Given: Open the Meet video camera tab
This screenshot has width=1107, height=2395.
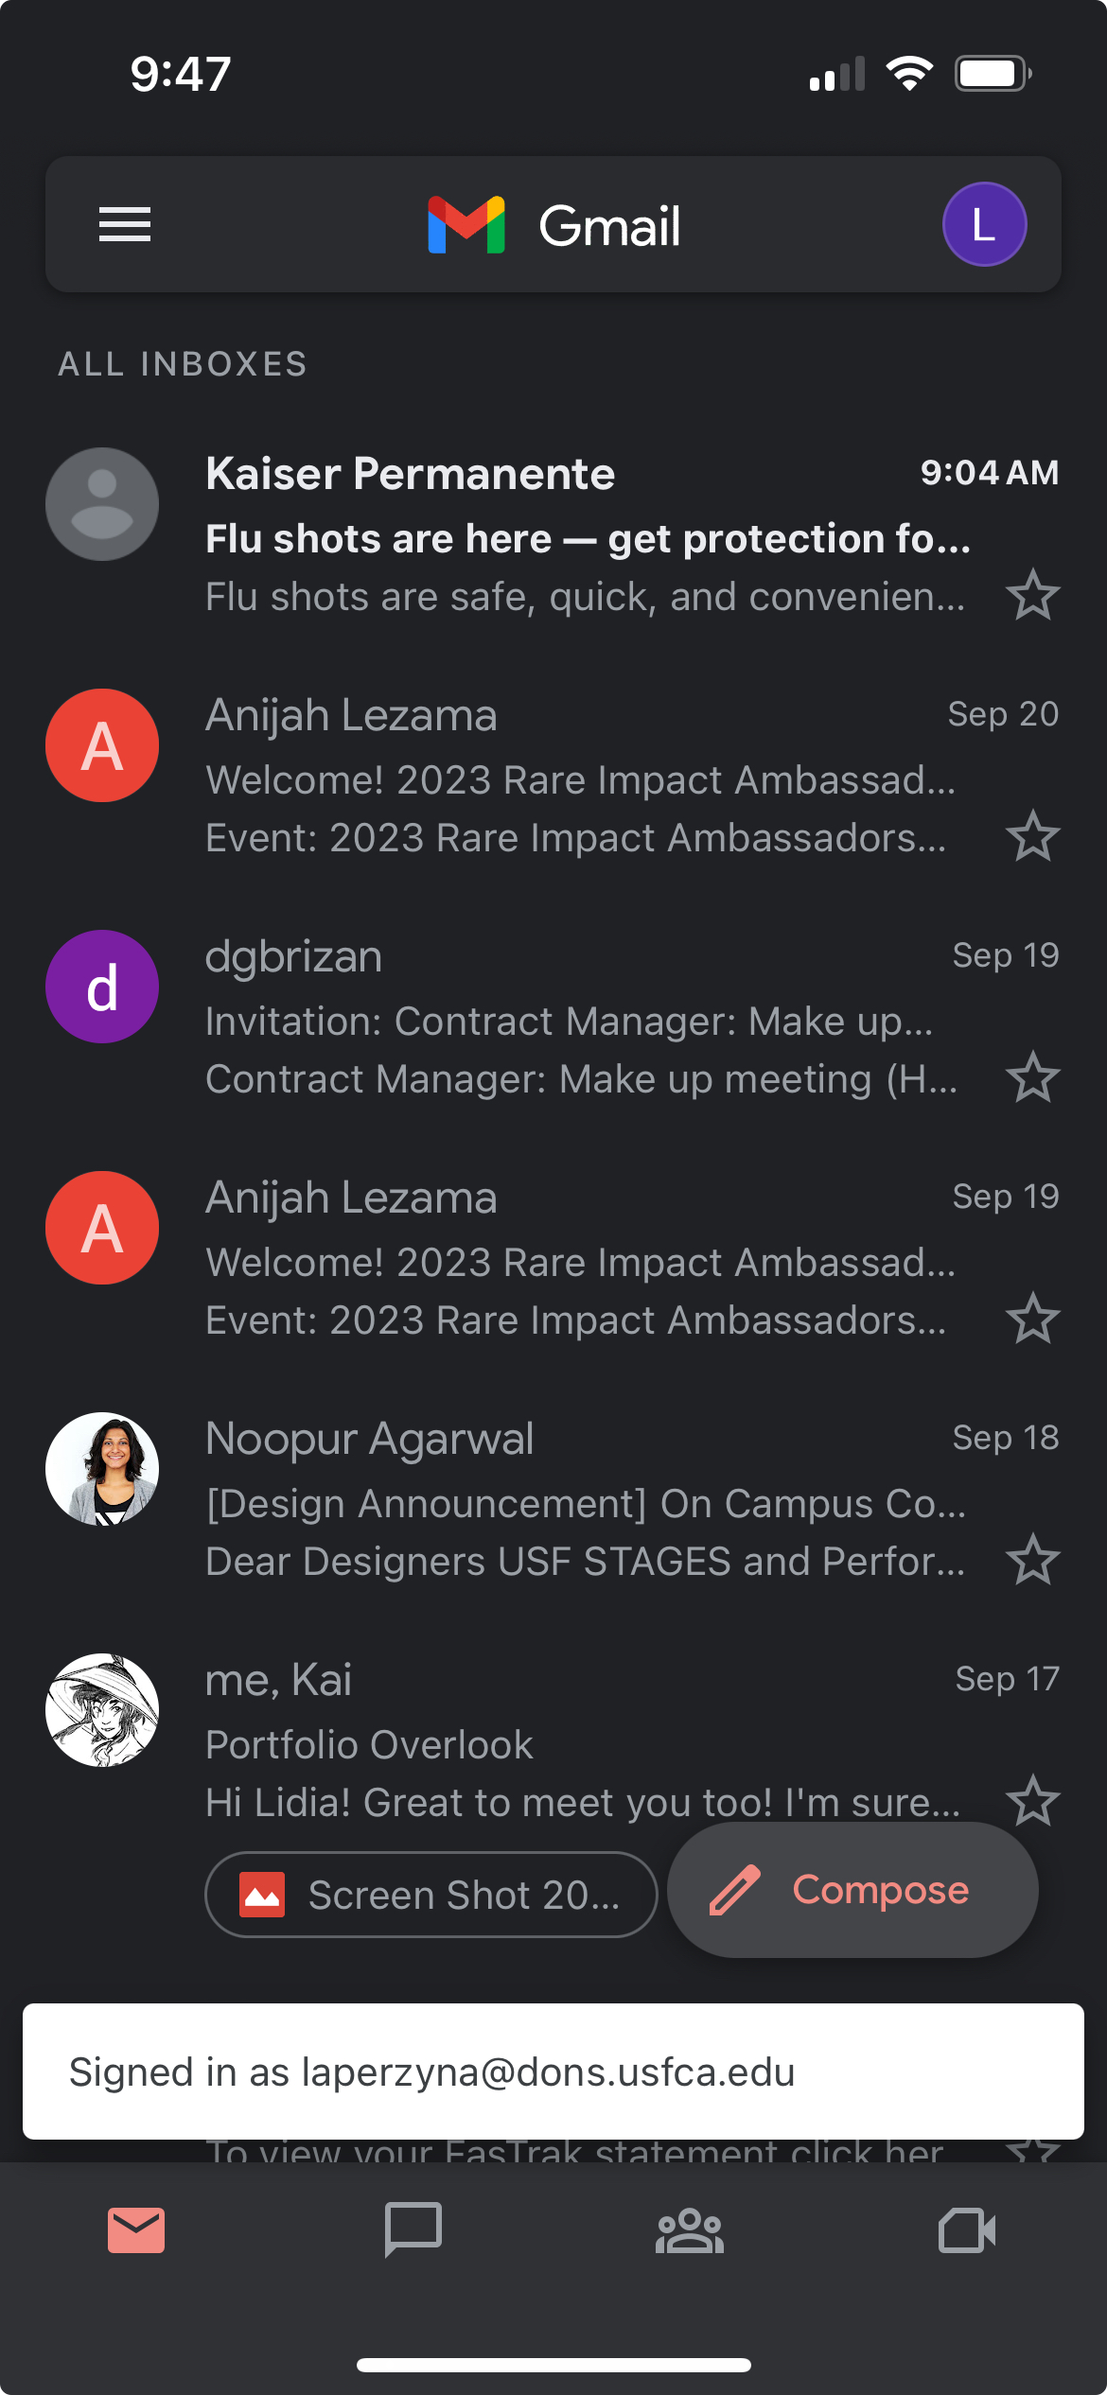Looking at the screenshot, I should coord(967,2230).
